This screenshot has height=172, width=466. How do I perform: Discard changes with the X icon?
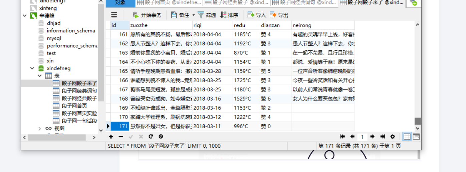pyautogui.click(x=141, y=137)
